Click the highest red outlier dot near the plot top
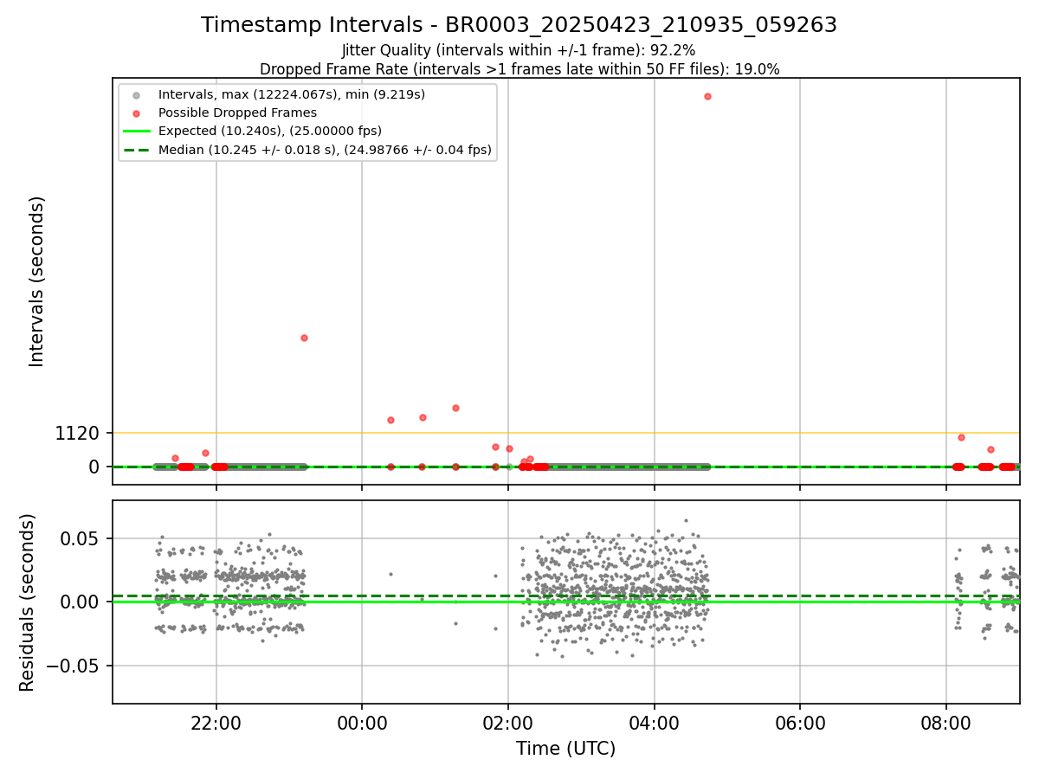This screenshot has width=1039, height=779. [x=707, y=96]
